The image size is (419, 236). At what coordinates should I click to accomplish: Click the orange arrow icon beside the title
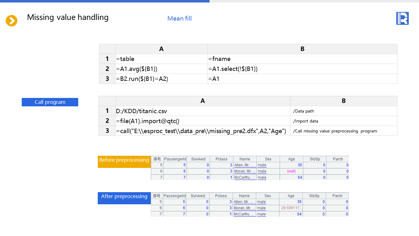[11, 21]
